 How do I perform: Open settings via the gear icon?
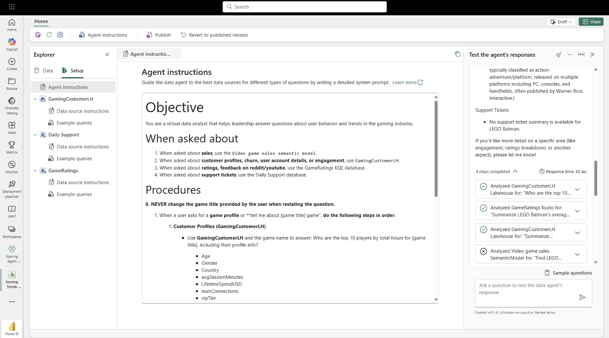click(x=60, y=35)
